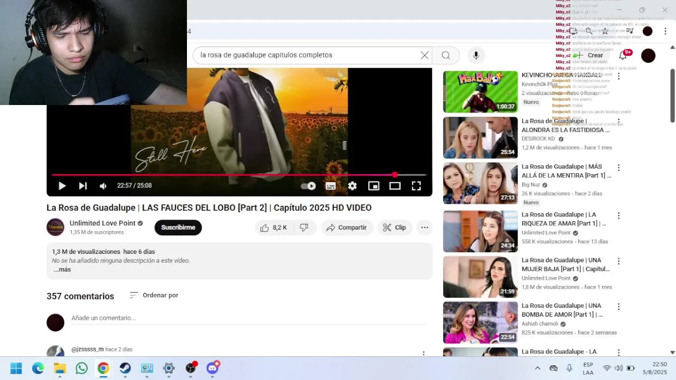Open ALONDRA ES LA FASTIDIOSA video thumbnail
Screen dimensions: 676x380
click(481, 137)
